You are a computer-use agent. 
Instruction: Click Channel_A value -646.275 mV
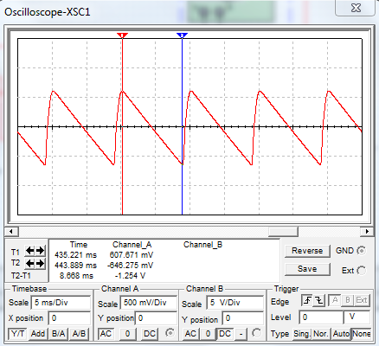pyautogui.click(x=130, y=266)
